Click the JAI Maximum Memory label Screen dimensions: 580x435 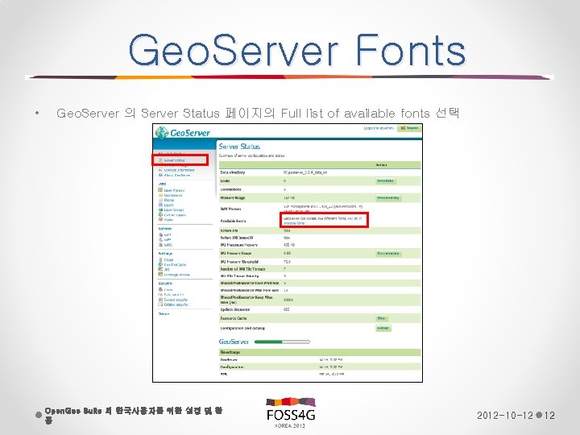[239, 245]
